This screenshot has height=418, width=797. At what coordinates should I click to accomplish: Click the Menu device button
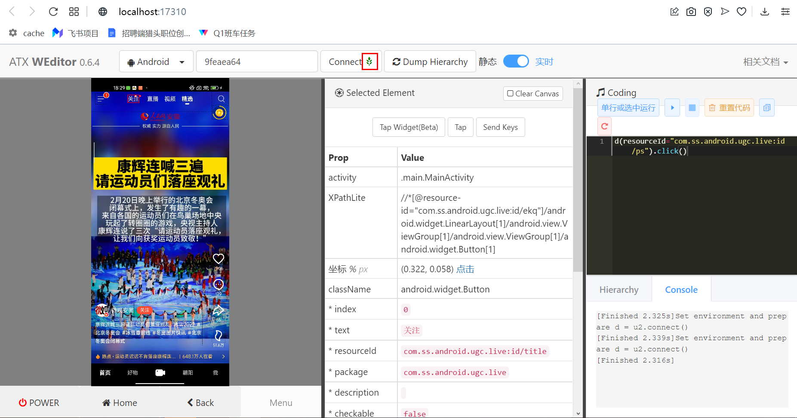click(281, 403)
